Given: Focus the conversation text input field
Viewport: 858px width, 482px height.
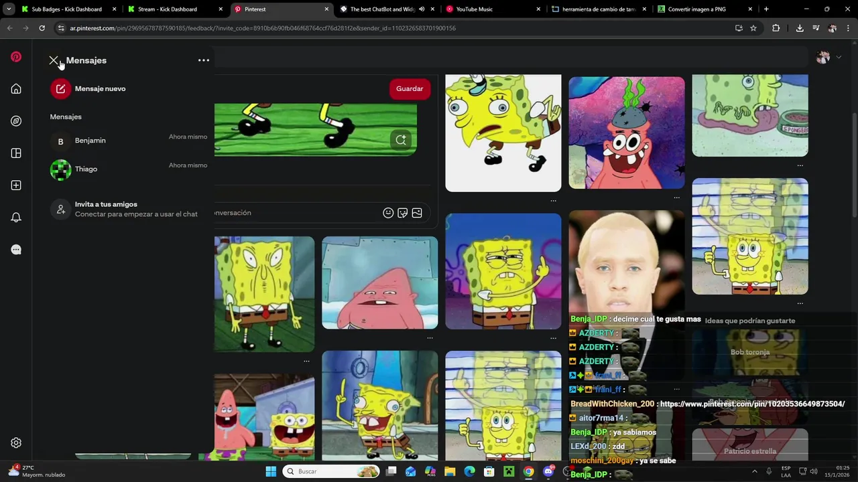Looking at the screenshot, I should pyautogui.click(x=295, y=213).
